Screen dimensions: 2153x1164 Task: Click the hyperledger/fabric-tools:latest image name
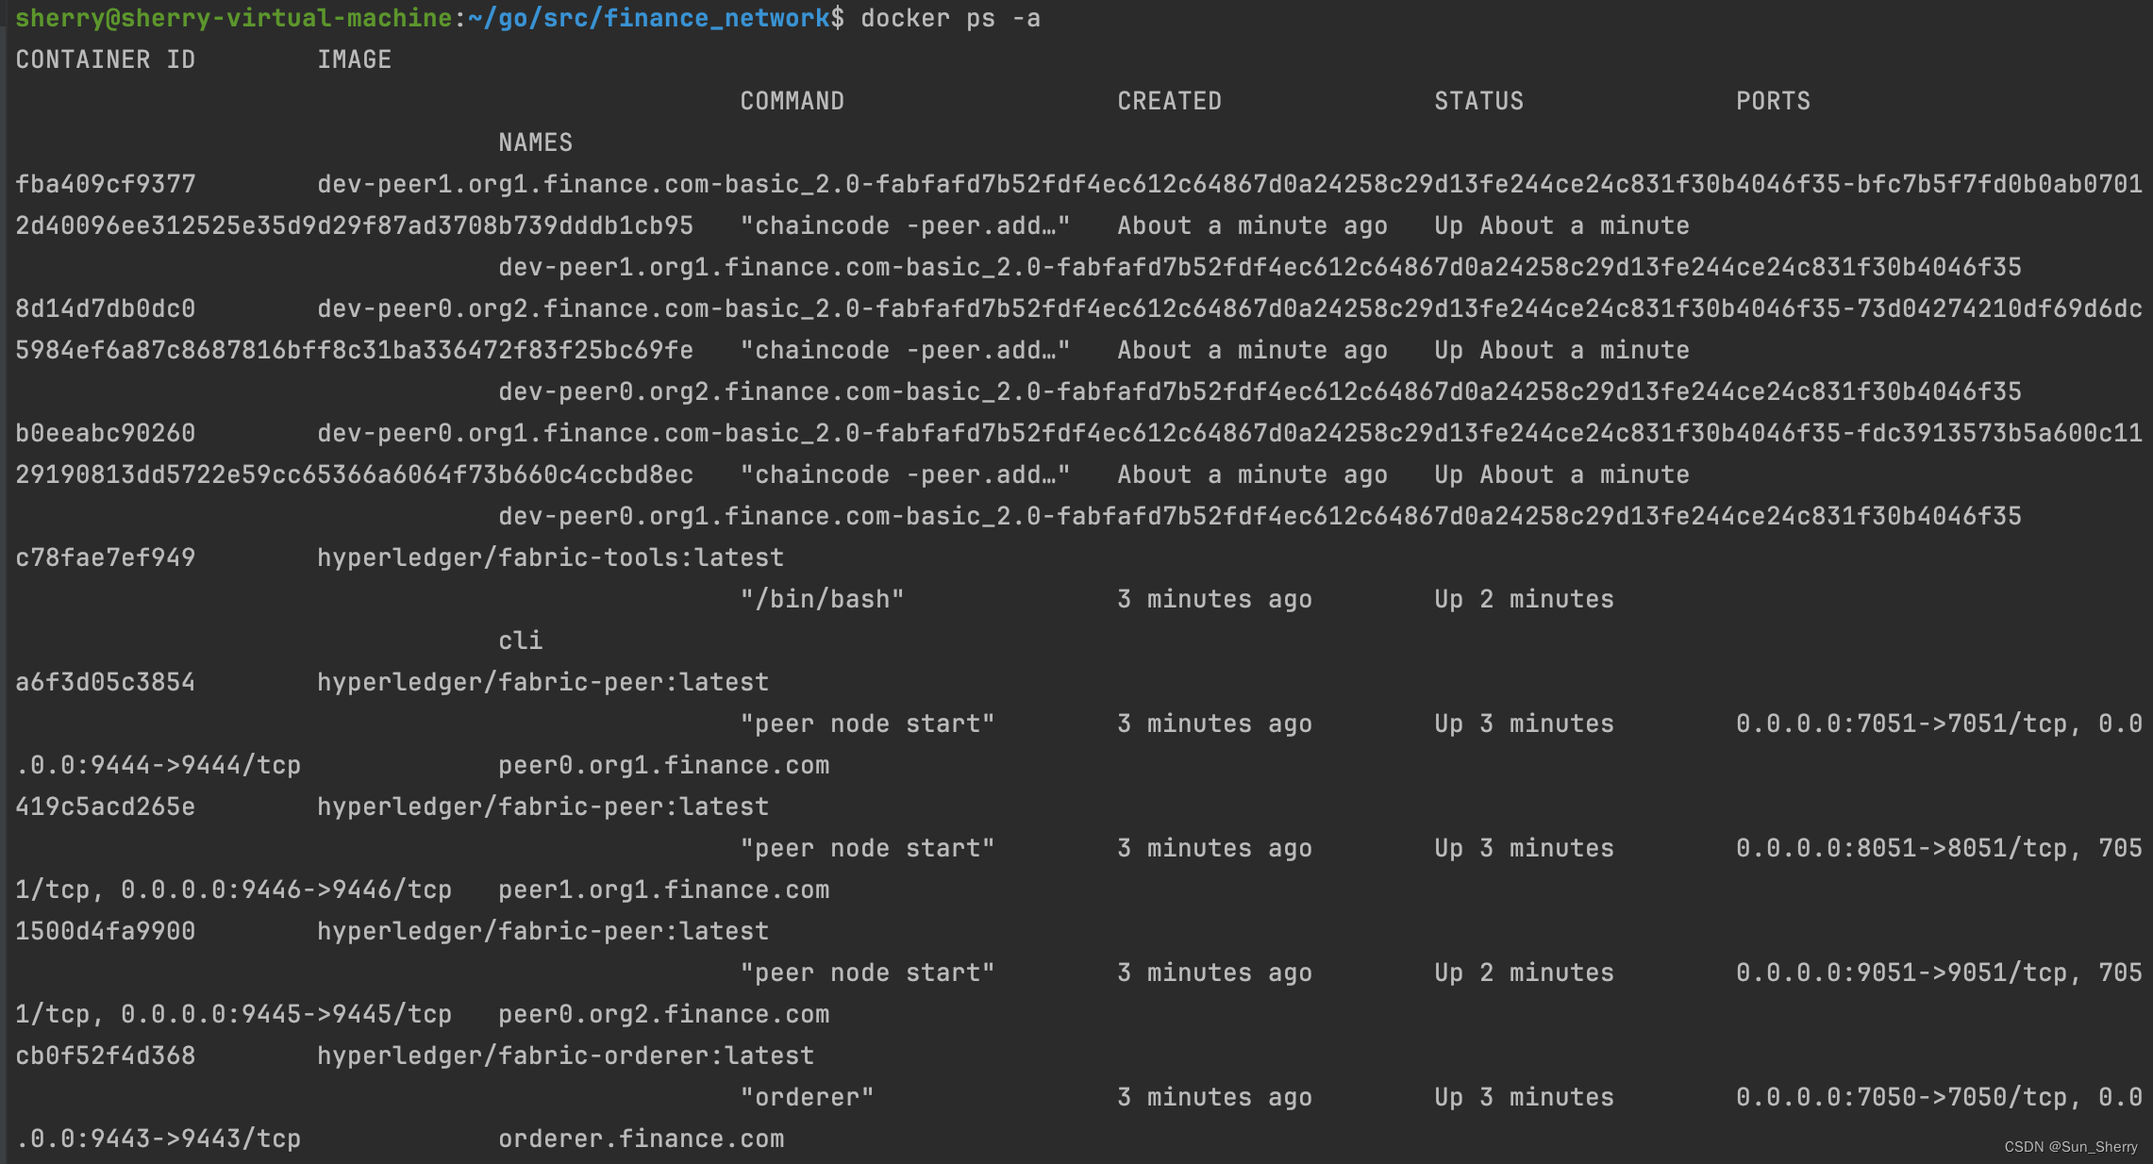tap(551, 558)
